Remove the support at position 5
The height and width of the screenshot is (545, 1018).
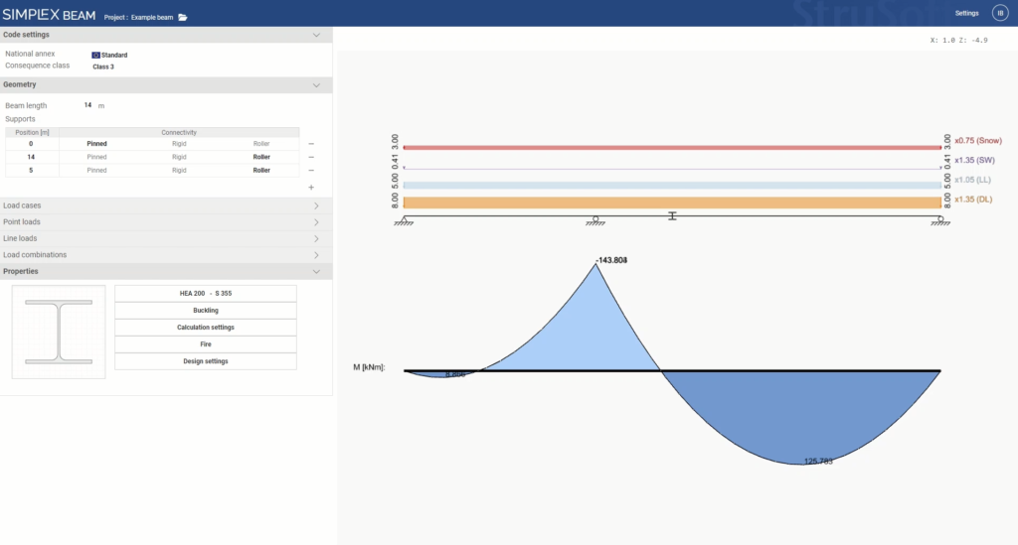coord(311,171)
